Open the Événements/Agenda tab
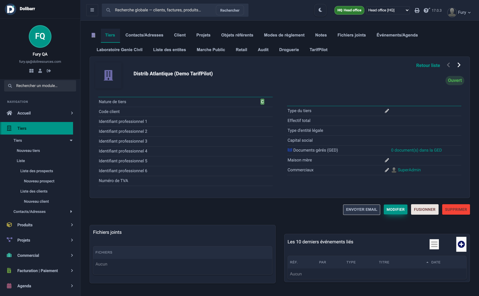 pyautogui.click(x=397, y=35)
